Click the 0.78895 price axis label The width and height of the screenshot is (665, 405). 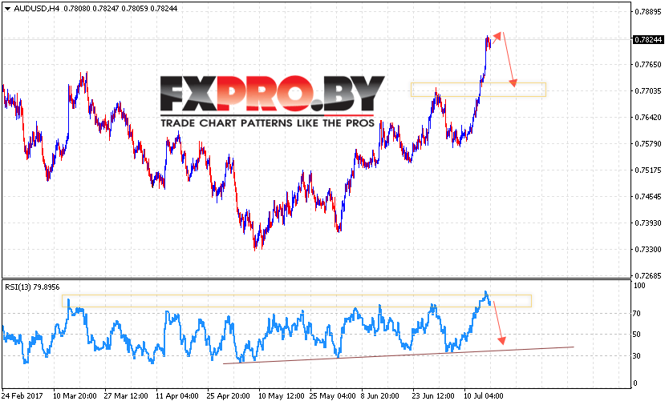pyautogui.click(x=648, y=12)
